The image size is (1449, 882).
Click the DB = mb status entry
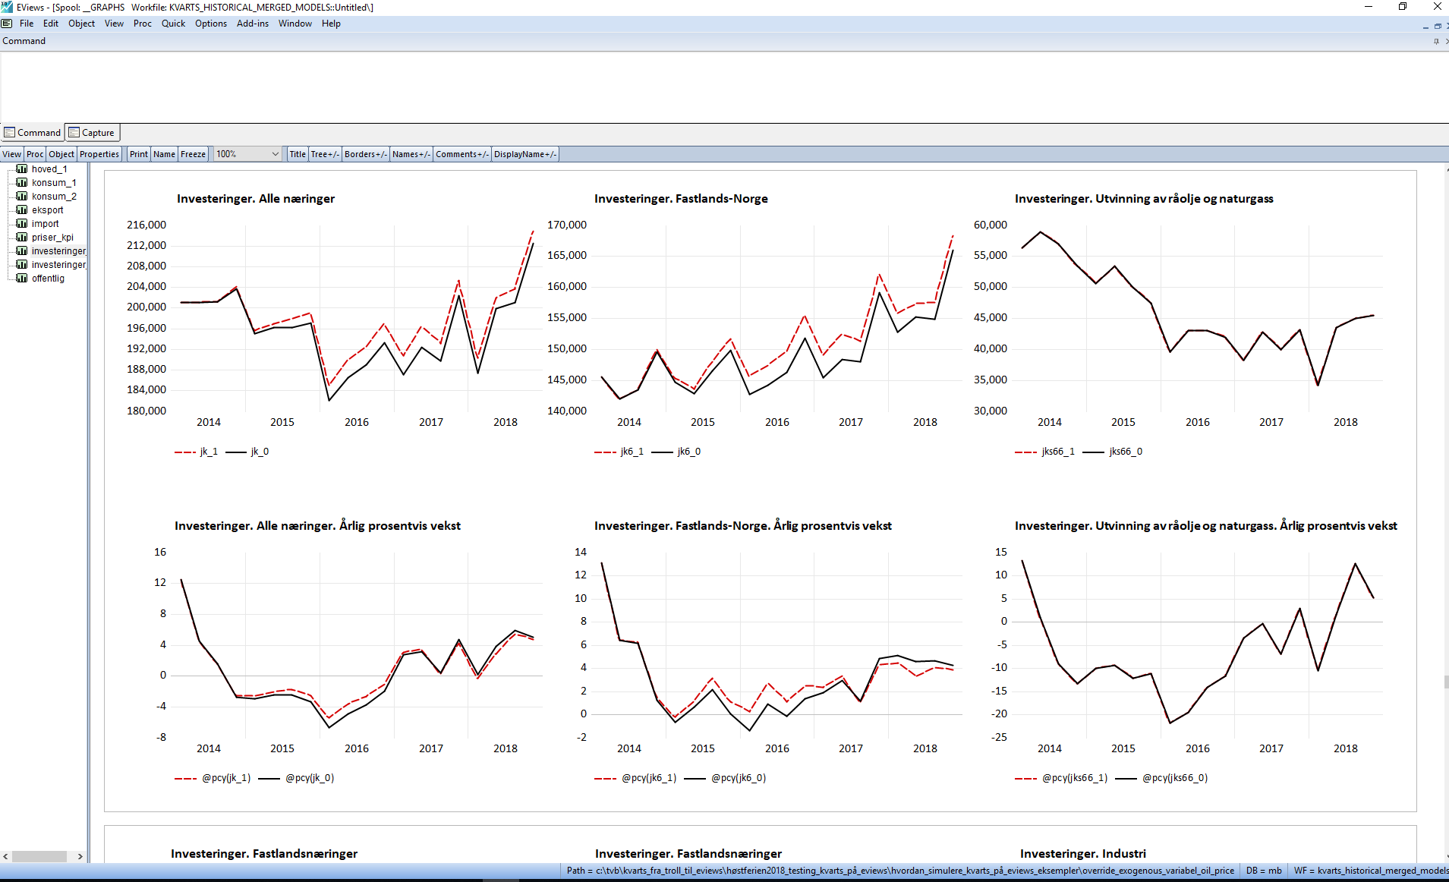coord(1264,871)
